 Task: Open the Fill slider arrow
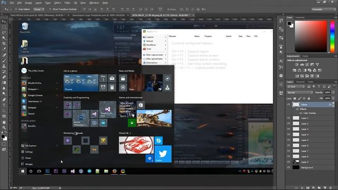[333, 99]
